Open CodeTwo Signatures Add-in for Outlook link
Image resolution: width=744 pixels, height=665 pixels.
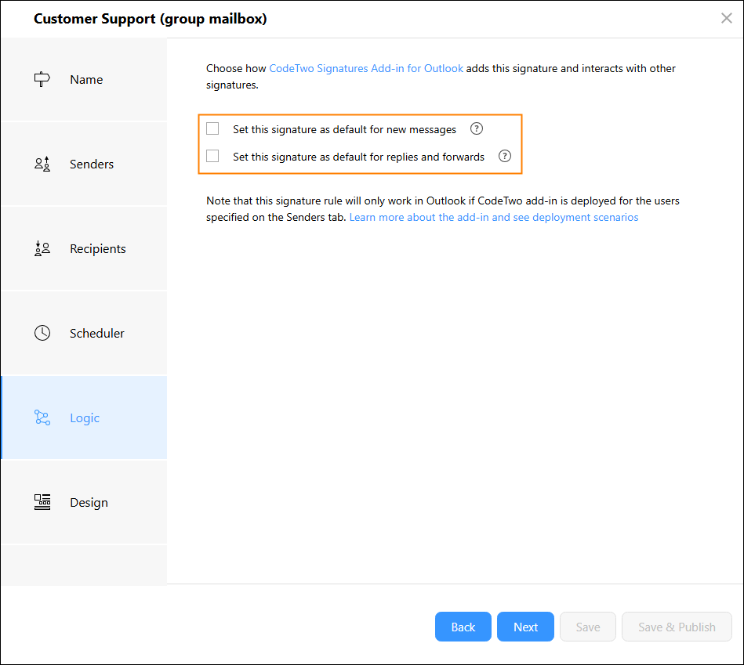point(366,68)
